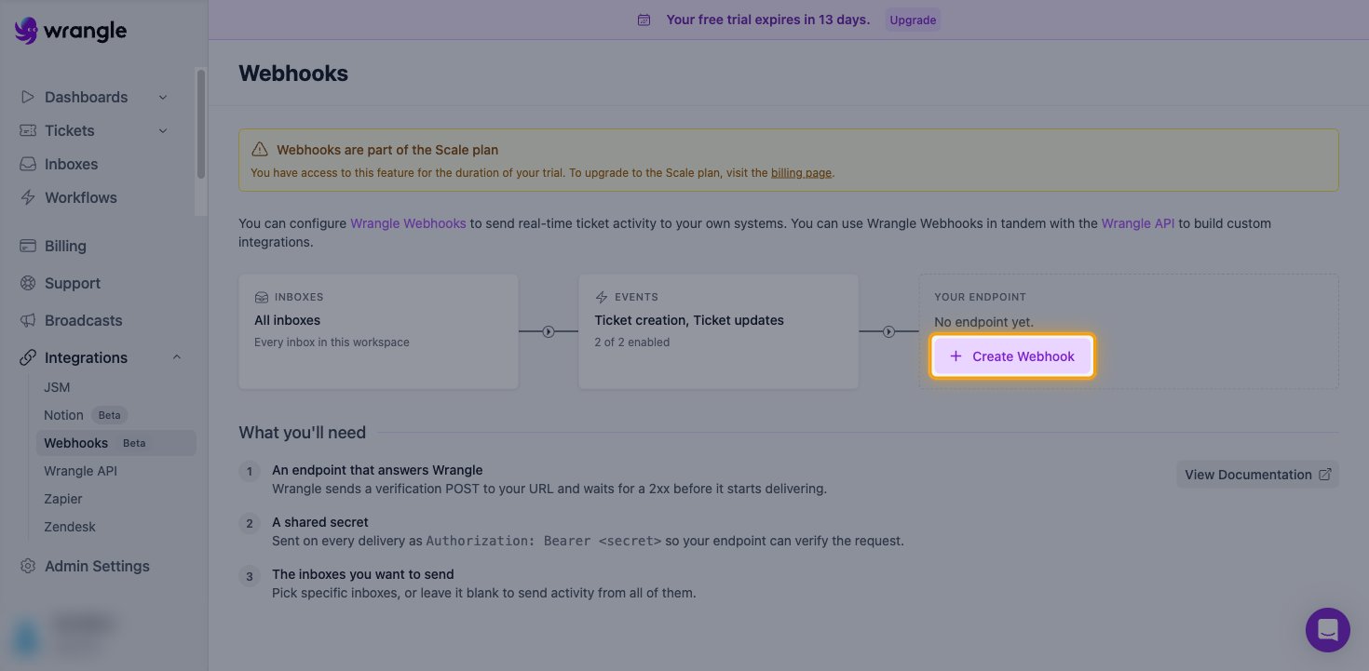
Task: Click the Billing card icon
Action: [x=28, y=246]
